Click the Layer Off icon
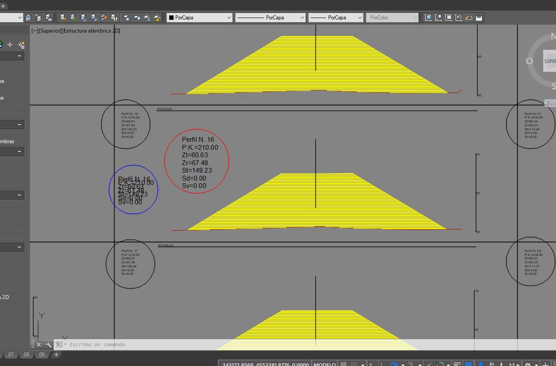This screenshot has width=556, height=366. [x=137, y=18]
